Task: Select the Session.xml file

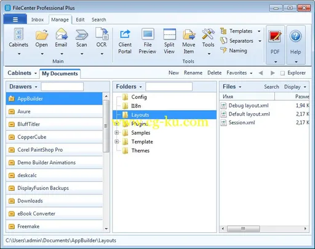Action: [242, 122]
